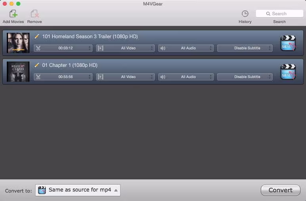Screen dimensions: 306x201
Task: Zoom the M4VGear window with green button
Action: (x=18, y=4)
